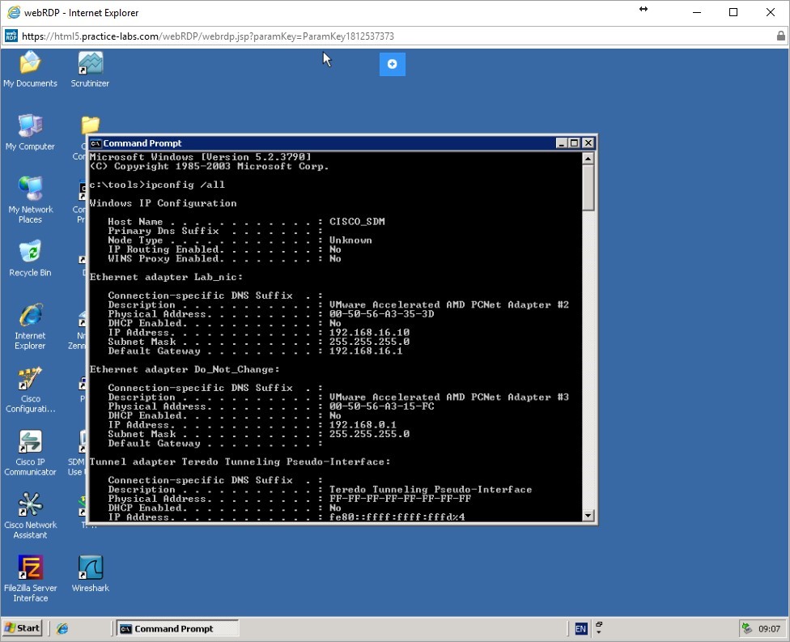This screenshot has height=642, width=790.
Task: Click the host name CISCO_SDM text
Action: [x=357, y=222]
